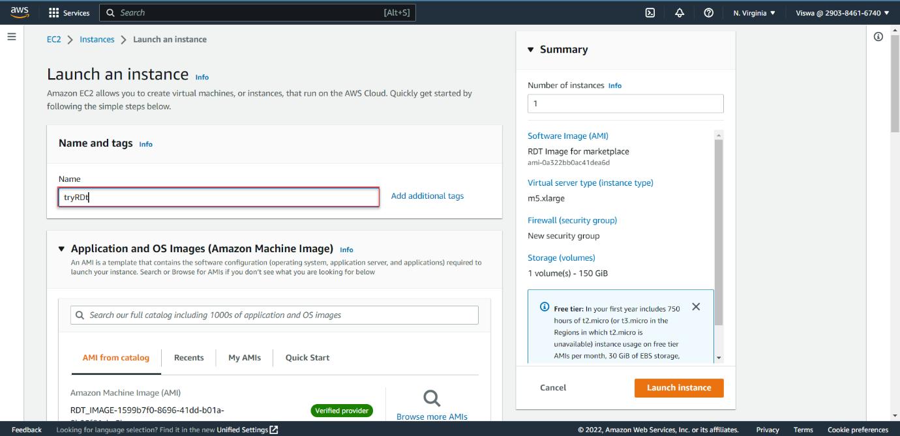
Task: Click the Launch instance button
Action: click(x=679, y=388)
